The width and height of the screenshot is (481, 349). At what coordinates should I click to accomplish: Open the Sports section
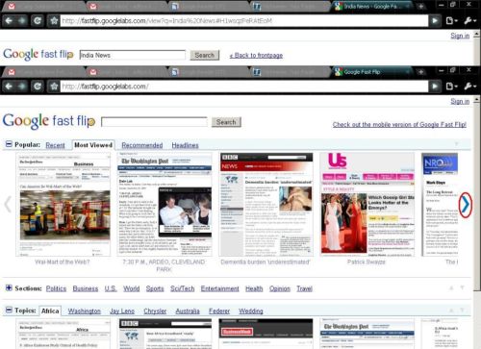[155, 288]
